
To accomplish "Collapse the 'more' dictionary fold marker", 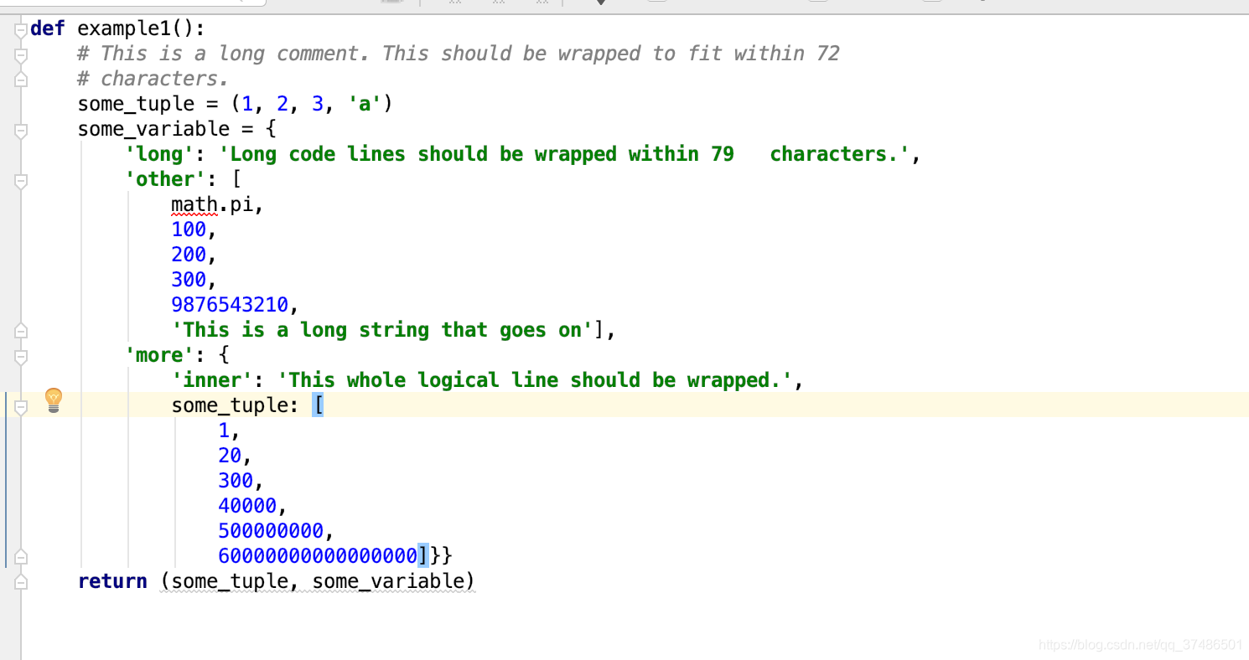I will (x=21, y=357).
